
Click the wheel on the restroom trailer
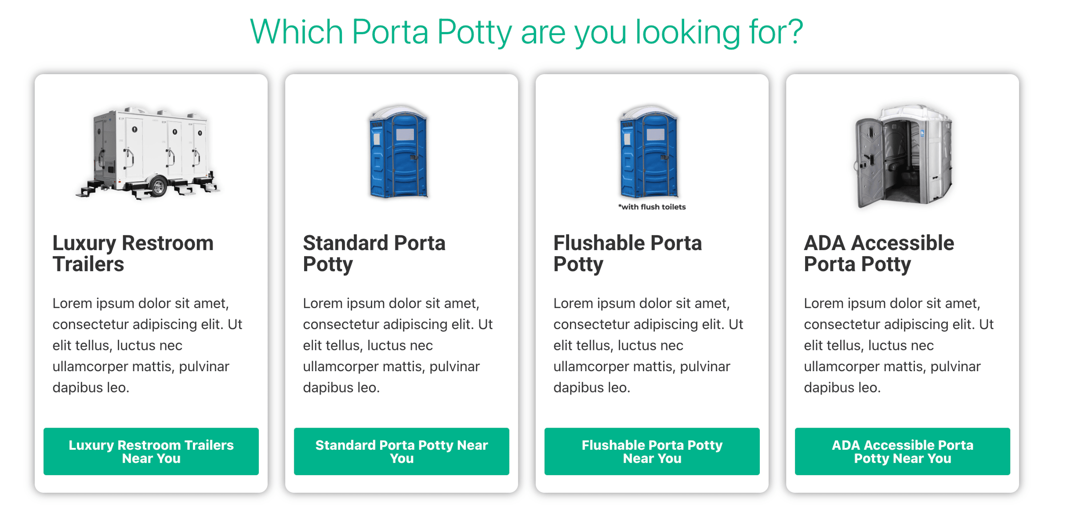[158, 187]
